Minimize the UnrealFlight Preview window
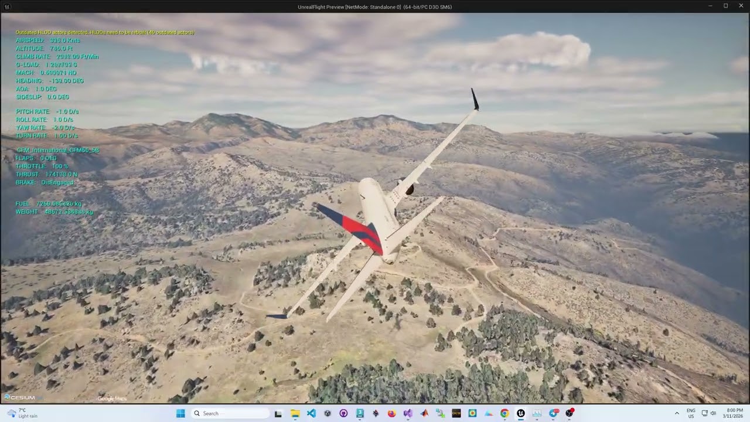The image size is (750, 422). (710, 6)
